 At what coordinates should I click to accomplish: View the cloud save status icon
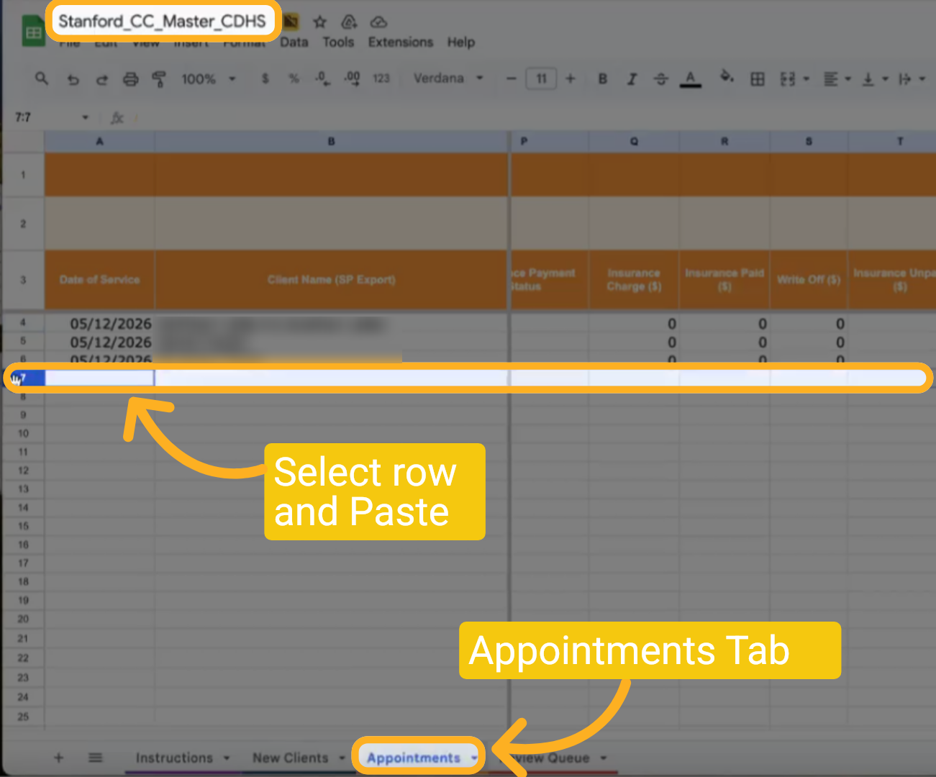[378, 22]
